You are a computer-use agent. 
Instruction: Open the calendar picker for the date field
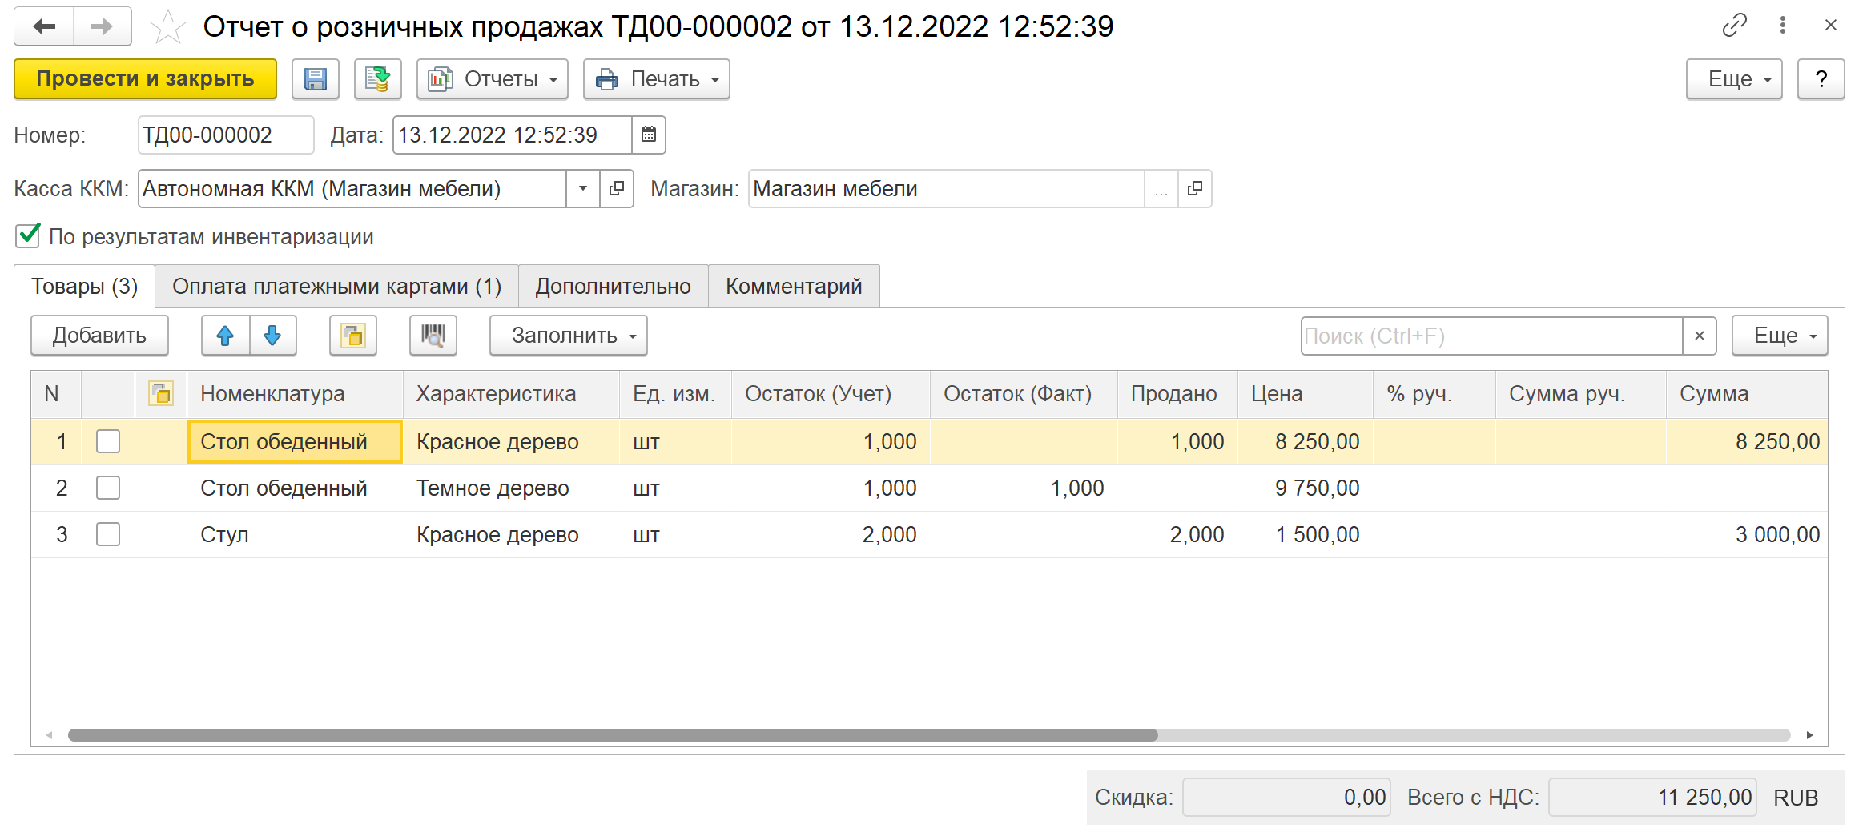pos(649,135)
